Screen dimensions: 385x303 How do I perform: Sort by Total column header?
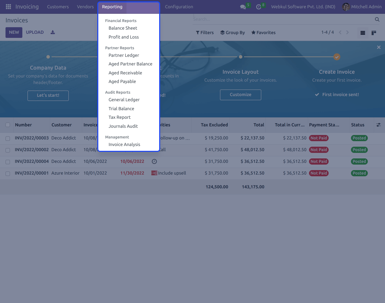[x=259, y=125]
